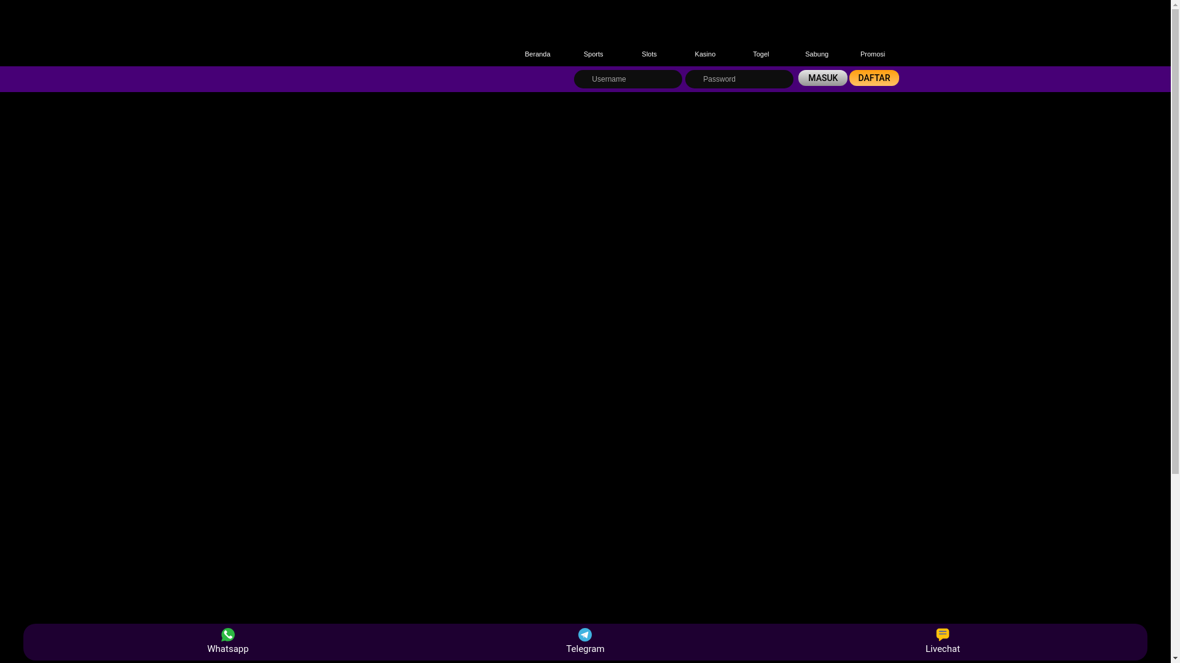Open the Telegram contact link text
The image size is (1180, 663).
pyautogui.click(x=585, y=649)
